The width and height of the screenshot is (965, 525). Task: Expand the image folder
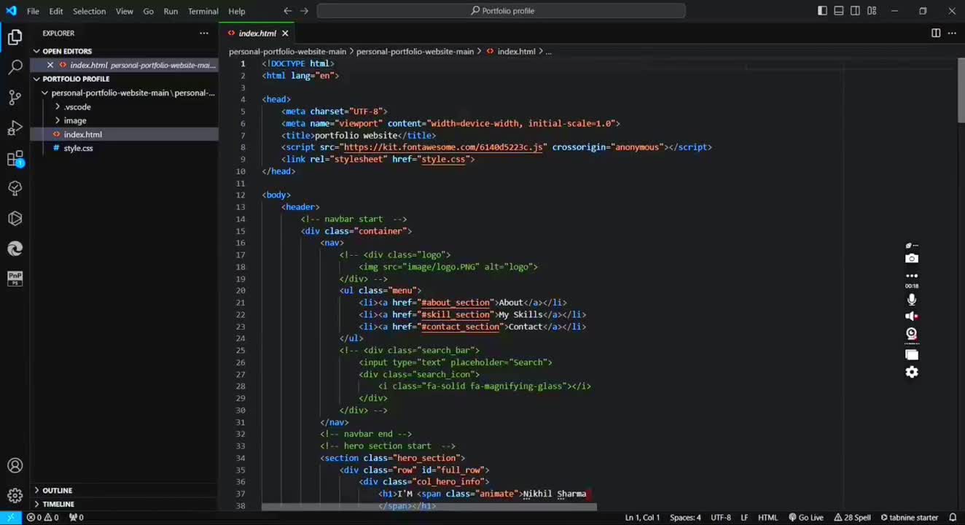(75, 120)
